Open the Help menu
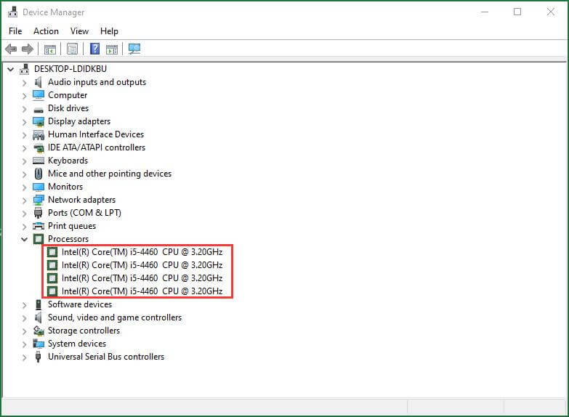569x417 pixels. pyautogui.click(x=109, y=31)
